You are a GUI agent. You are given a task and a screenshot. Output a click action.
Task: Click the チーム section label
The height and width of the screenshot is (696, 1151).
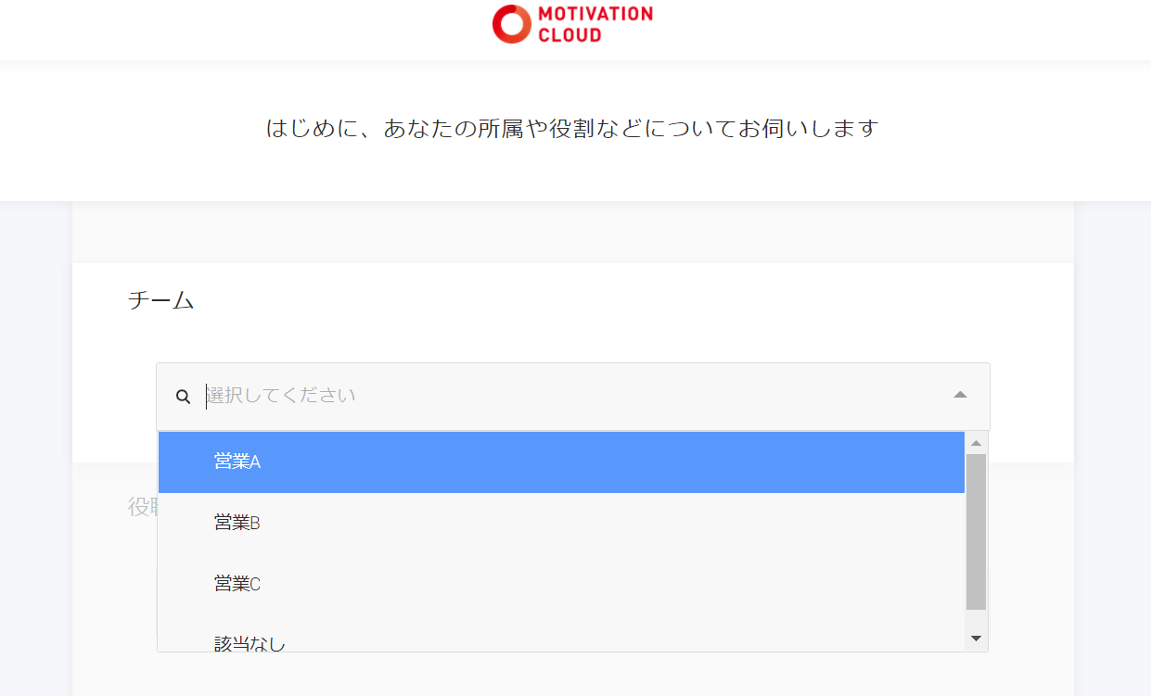pyautogui.click(x=160, y=300)
